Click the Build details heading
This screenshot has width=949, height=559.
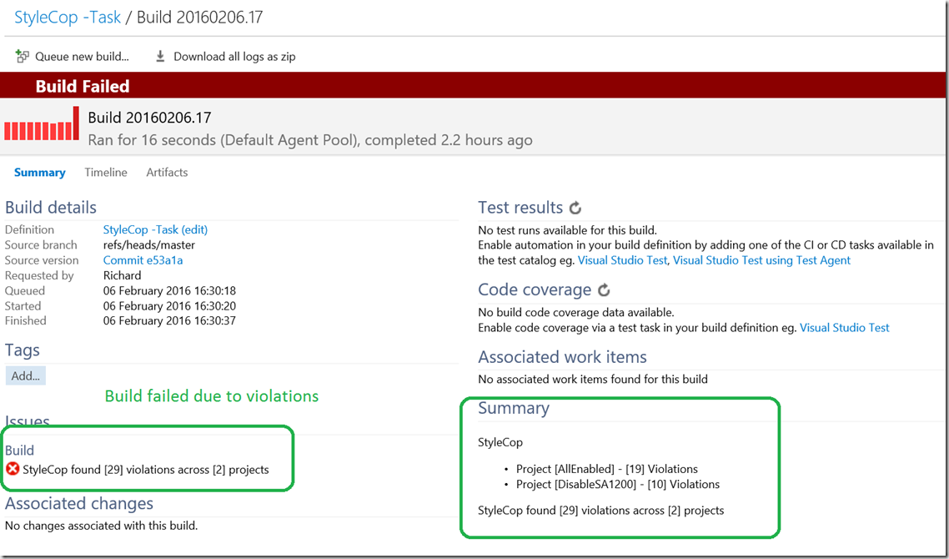pos(51,207)
